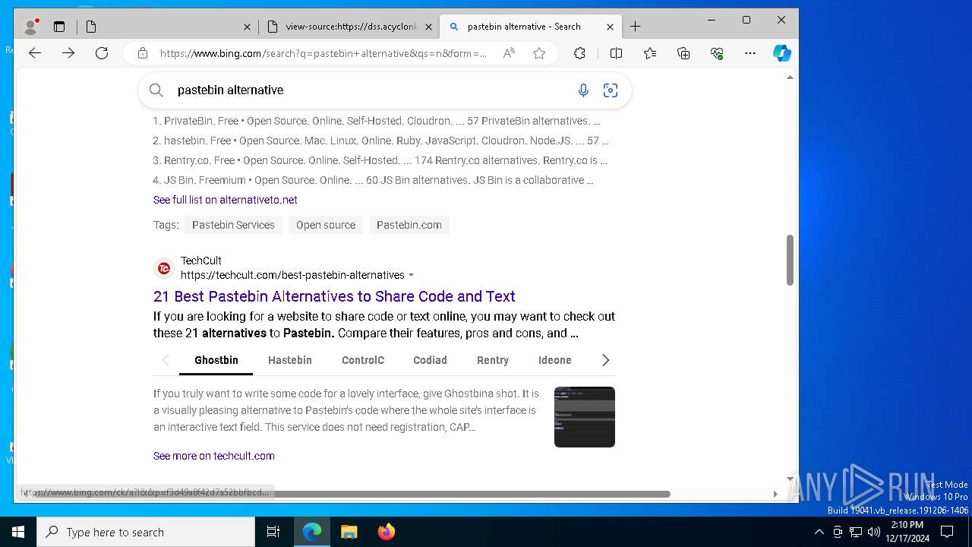Open the tab actions menu icon
972x547 pixels.
(x=59, y=27)
